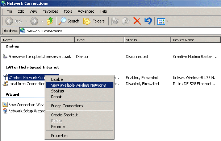Click the Move To toolbar icon
221x141 pixels.
[115, 21]
